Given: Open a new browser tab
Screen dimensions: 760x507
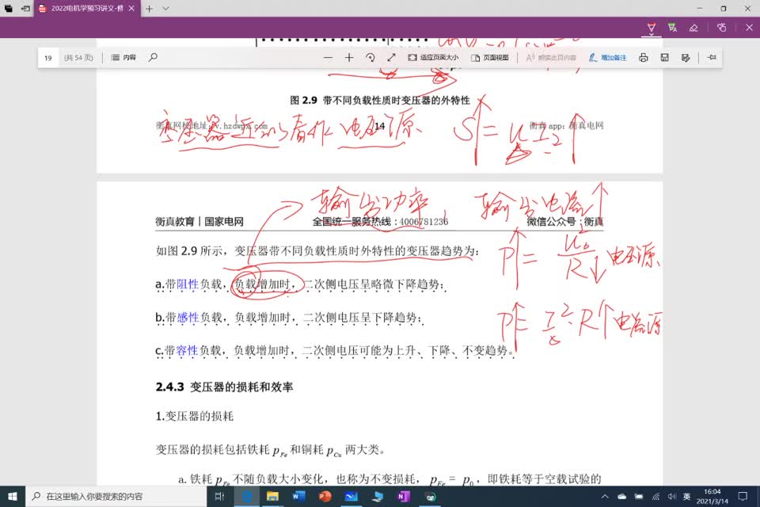Looking at the screenshot, I should [x=150, y=9].
